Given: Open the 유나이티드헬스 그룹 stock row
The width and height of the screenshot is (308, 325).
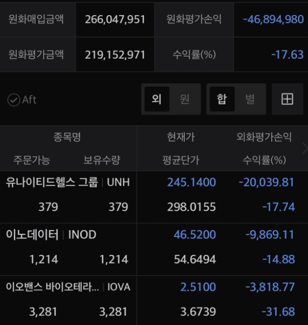Looking at the screenshot, I should (154, 197).
